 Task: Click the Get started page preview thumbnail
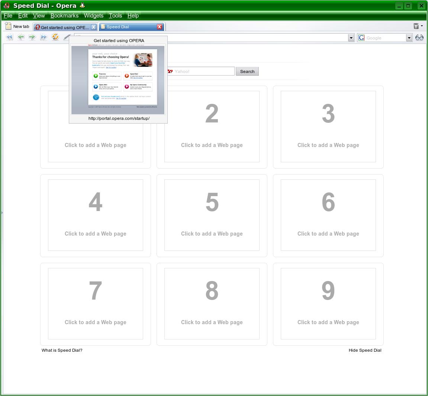[x=118, y=79]
